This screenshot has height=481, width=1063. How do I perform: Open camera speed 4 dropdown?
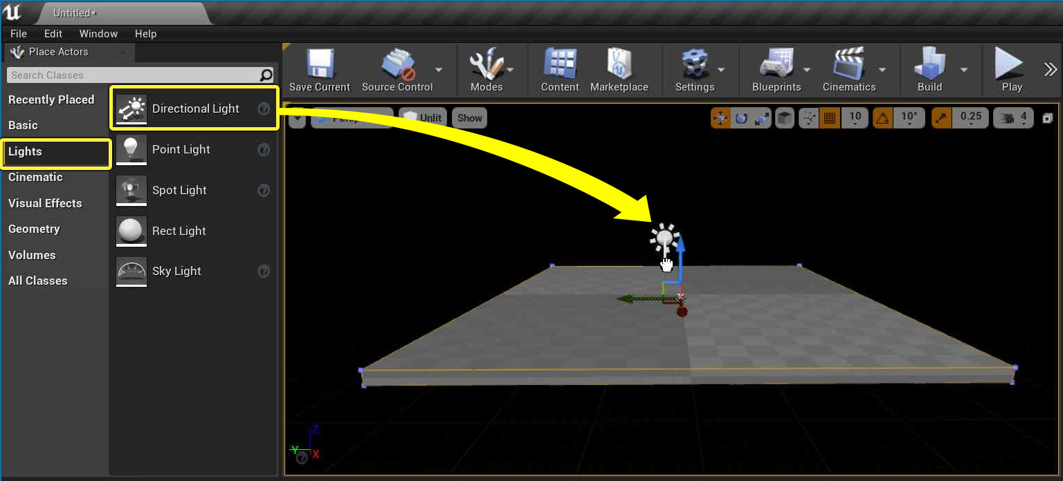click(x=1014, y=118)
